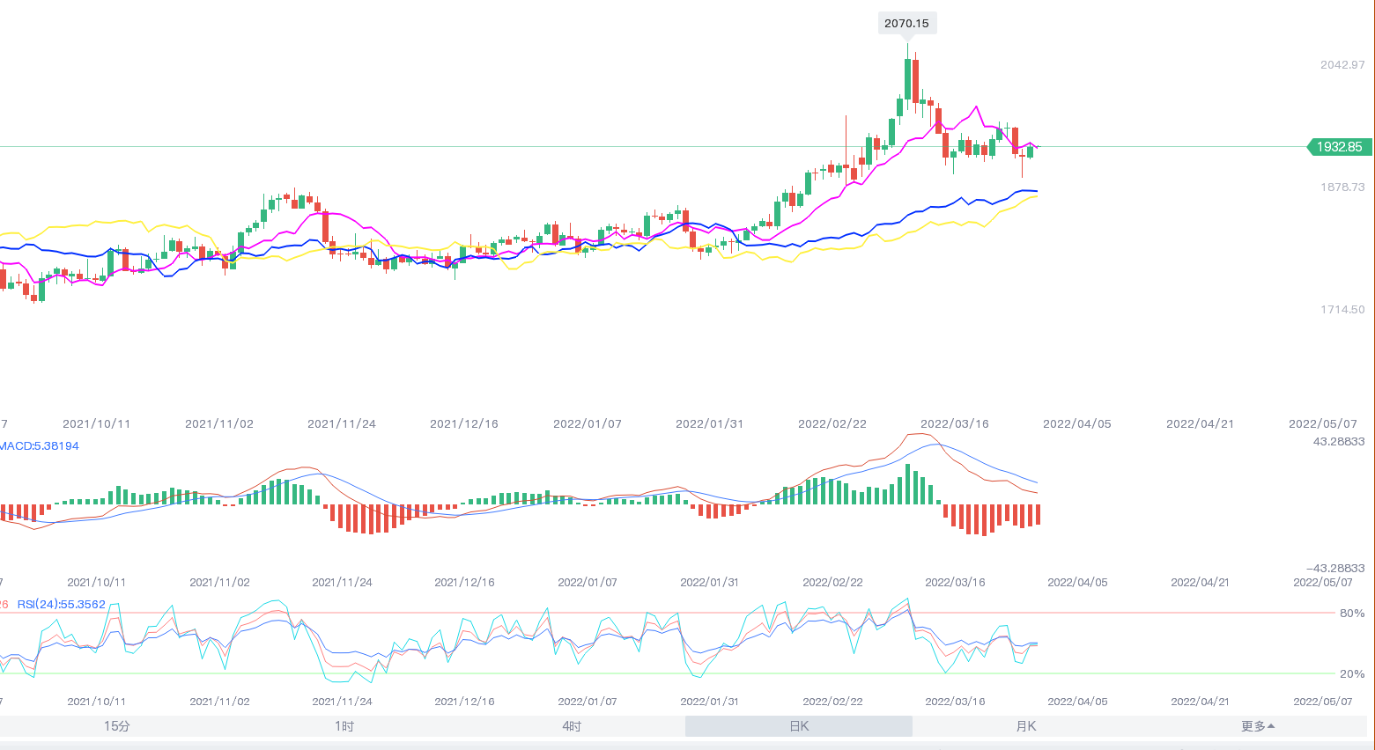Switch to the 15分 timeframe tab
This screenshot has height=750, width=1375.
(x=116, y=726)
